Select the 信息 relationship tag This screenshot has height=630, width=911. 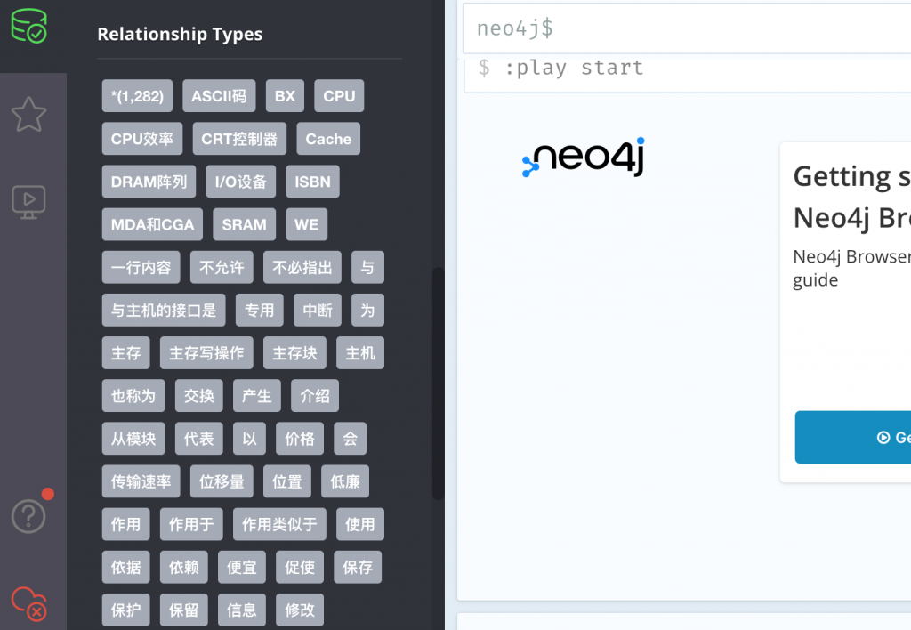pos(242,610)
